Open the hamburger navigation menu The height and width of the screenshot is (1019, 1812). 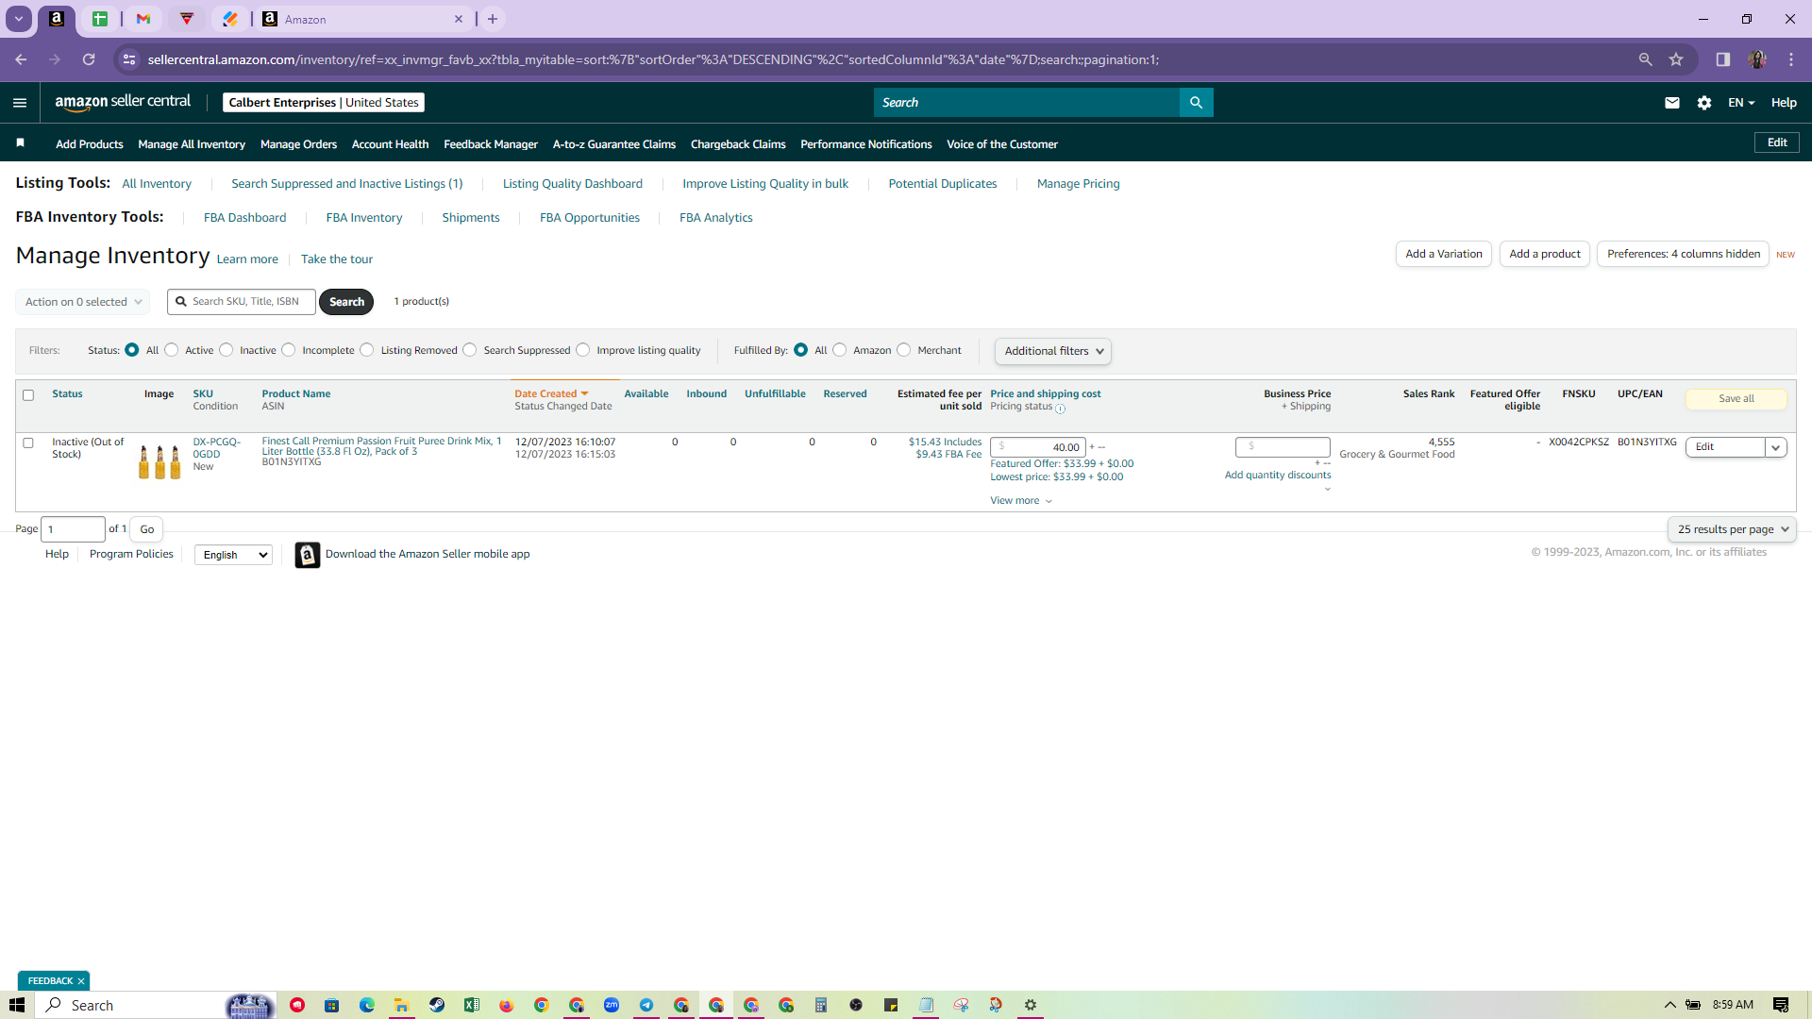(x=20, y=103)
